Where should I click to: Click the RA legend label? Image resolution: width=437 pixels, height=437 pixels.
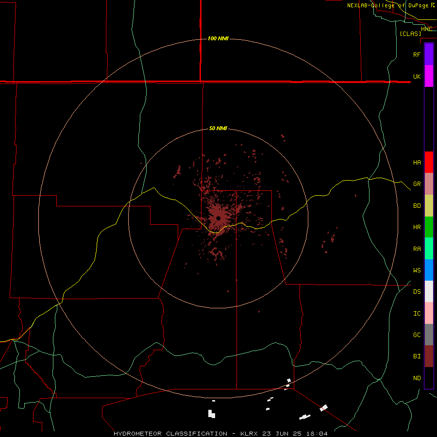coord(417,249)
